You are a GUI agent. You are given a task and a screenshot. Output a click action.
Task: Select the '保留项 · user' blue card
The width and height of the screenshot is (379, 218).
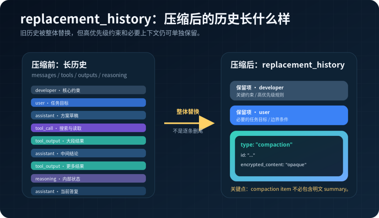point(289,115)
